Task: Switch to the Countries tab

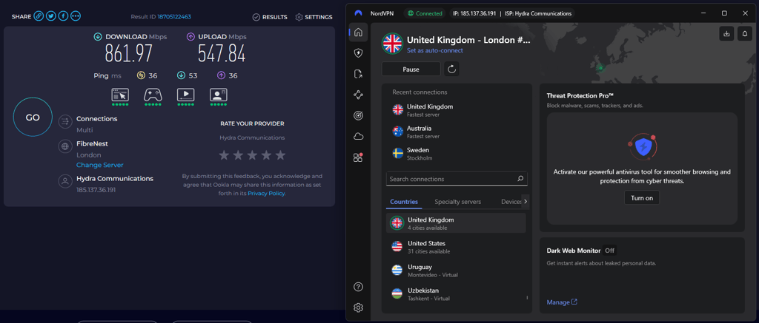Action: (404, 202)
